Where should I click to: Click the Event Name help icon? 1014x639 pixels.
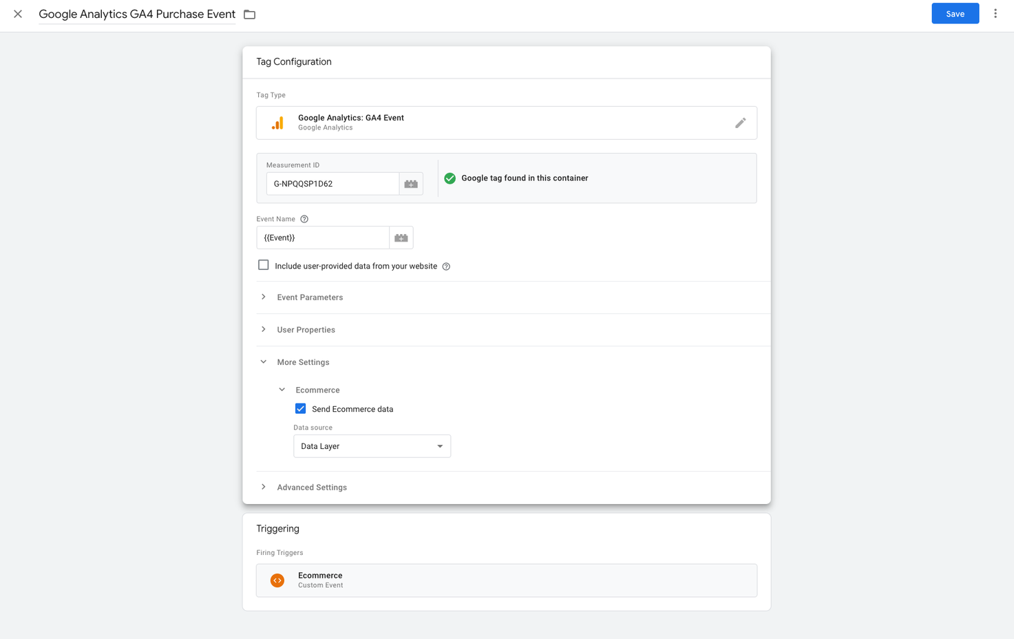(x=304, y=219)
